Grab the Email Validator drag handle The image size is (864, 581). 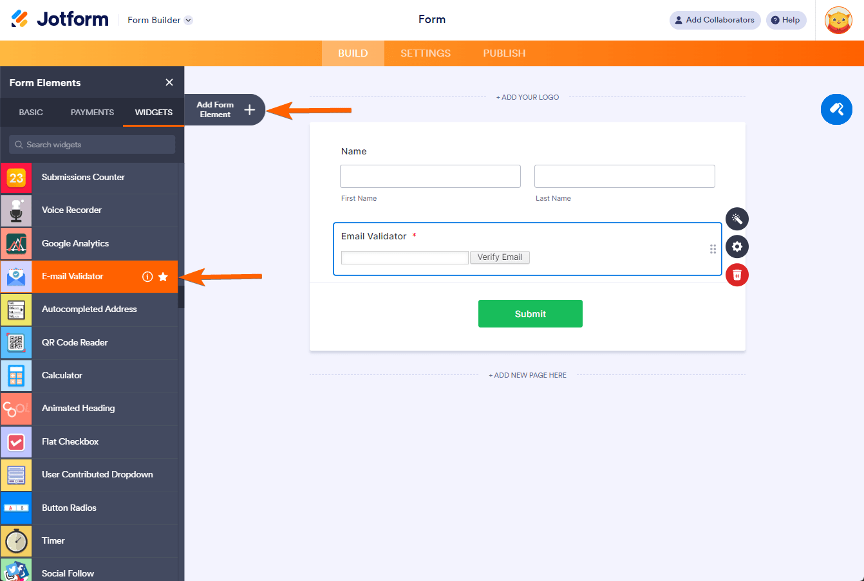click(713, 249)
